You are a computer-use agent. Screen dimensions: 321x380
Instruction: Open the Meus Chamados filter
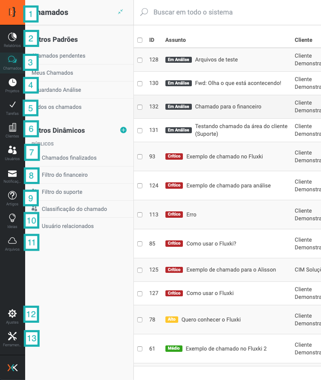point(52,73)
